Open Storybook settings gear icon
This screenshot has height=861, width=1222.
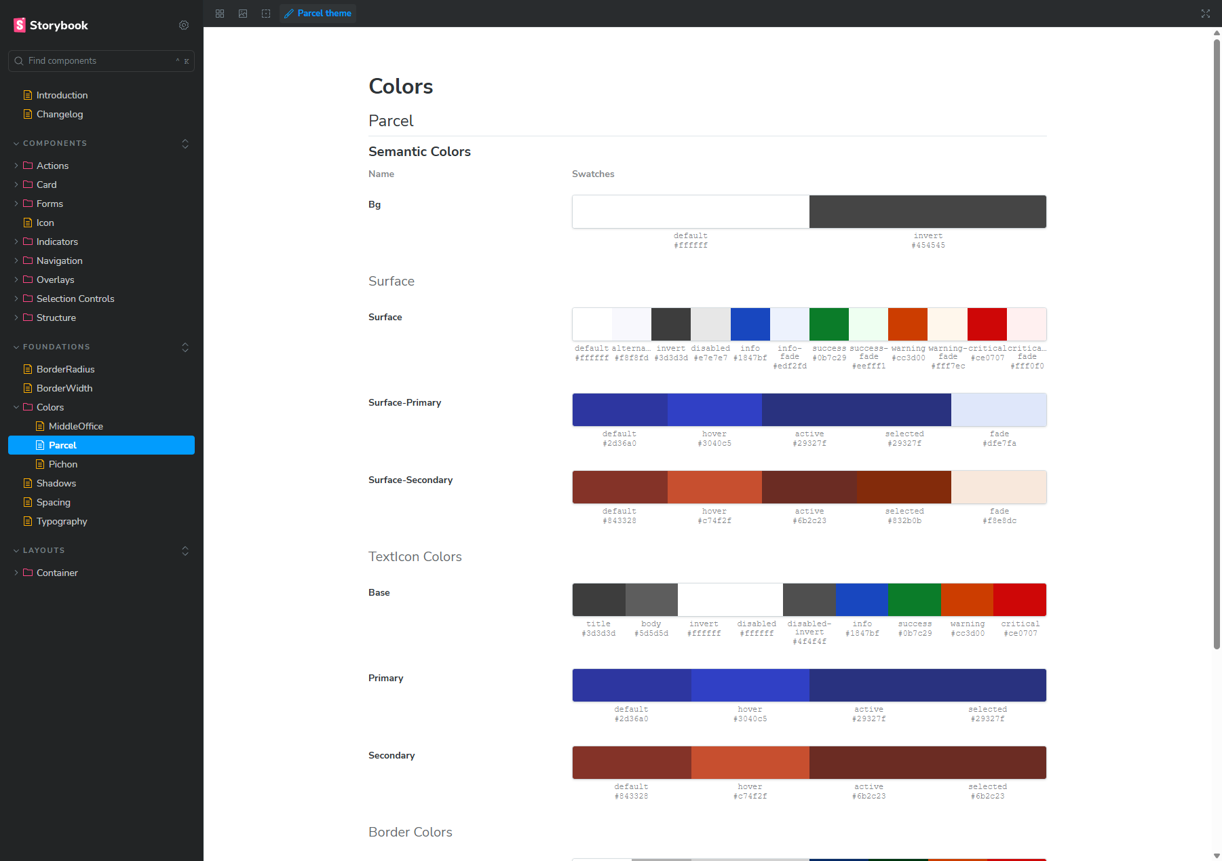tap(184, 25)
